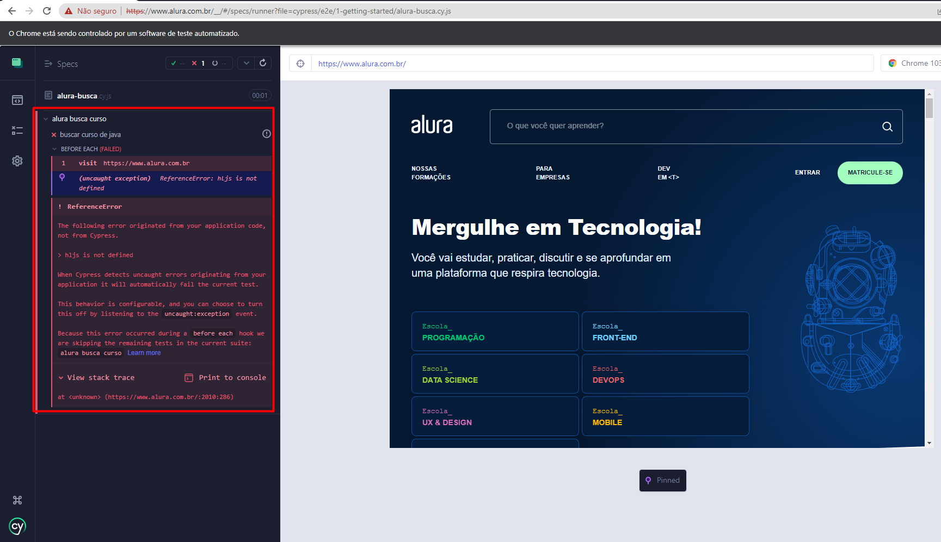Unpin the uncaught exception command
Screen dimensions: 941x542
(62, 177)
